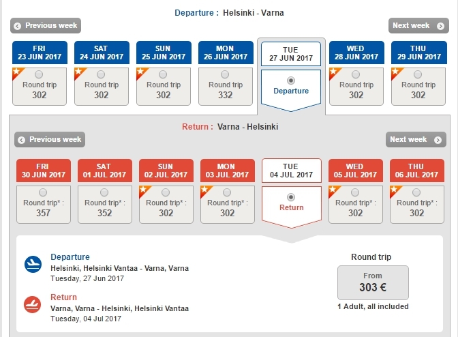The image size is (458, 337).
Task: Click departure plane icon in summary
Action: coord(32,265)
